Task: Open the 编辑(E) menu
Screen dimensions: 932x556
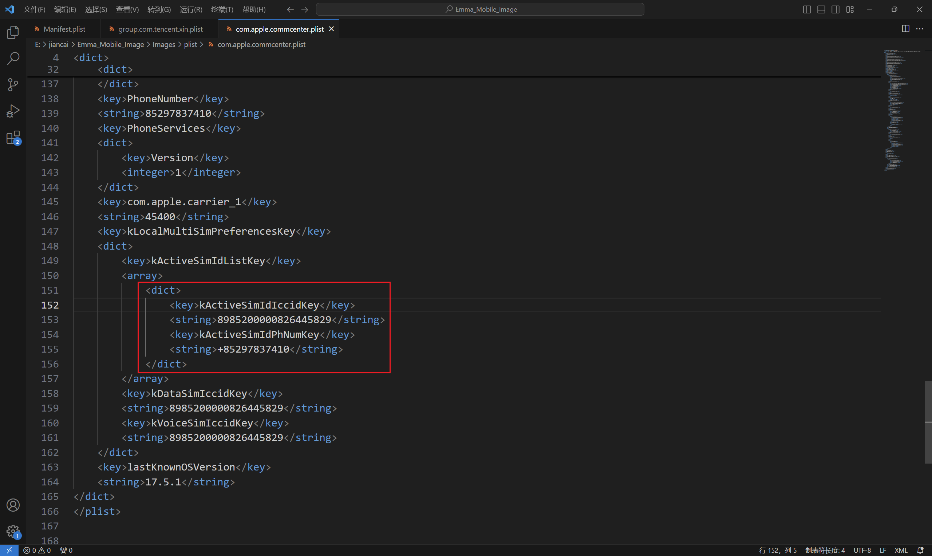Action: 65,9
